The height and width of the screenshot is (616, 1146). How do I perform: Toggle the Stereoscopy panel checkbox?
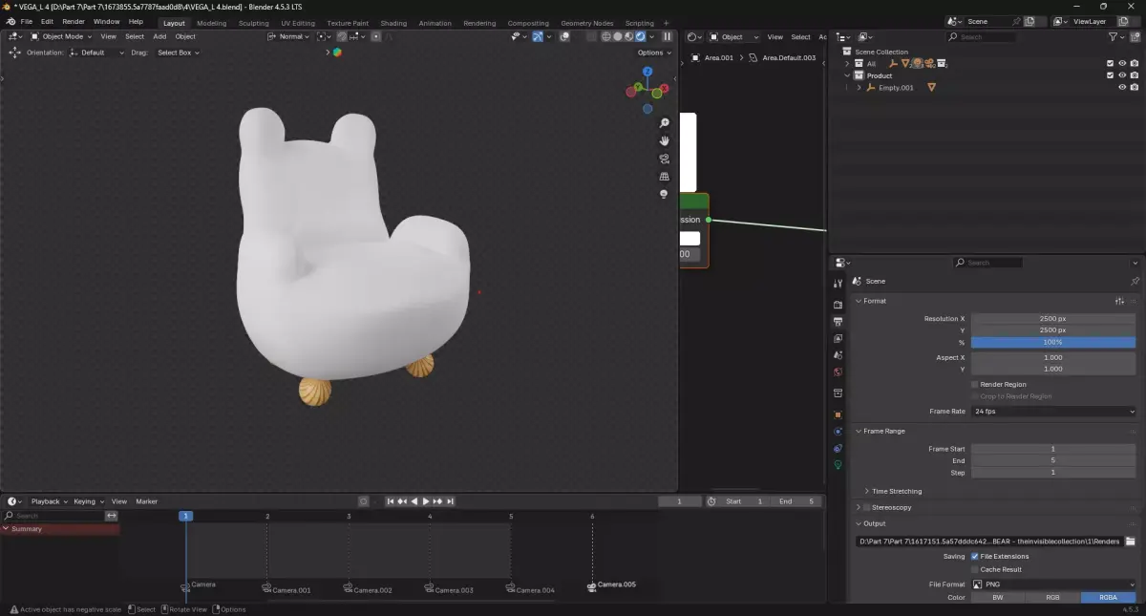865,507
